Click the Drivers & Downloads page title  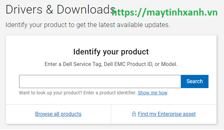61,10
